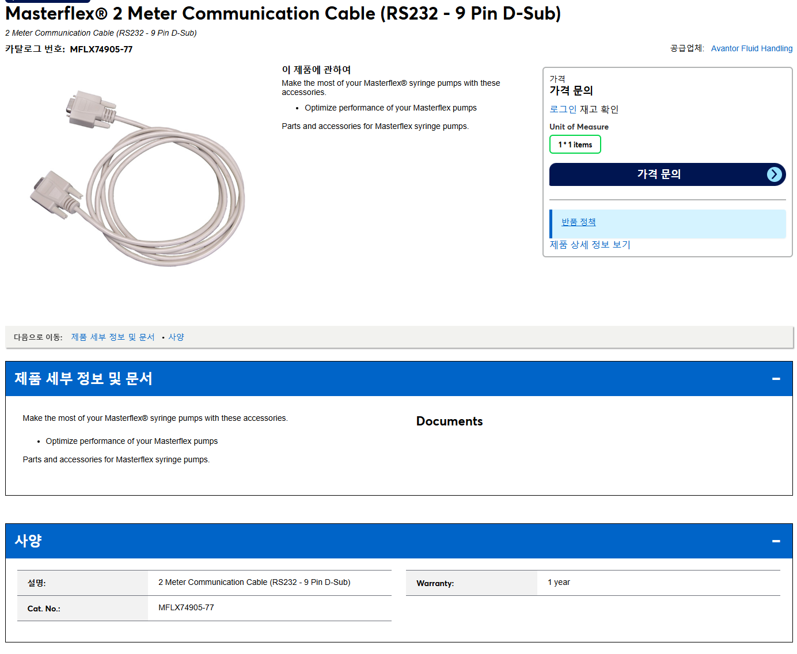The height and width of the screenshot is (654, 797).
Task: Open the 반품 정책 link
Action: 579,222
